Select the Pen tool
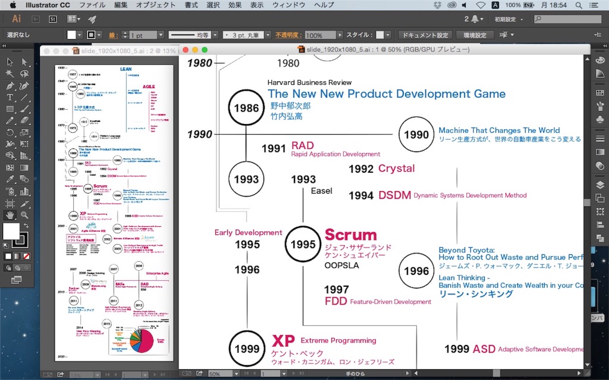The height and width of the screenshot is (380, 609). coord(10,85)
